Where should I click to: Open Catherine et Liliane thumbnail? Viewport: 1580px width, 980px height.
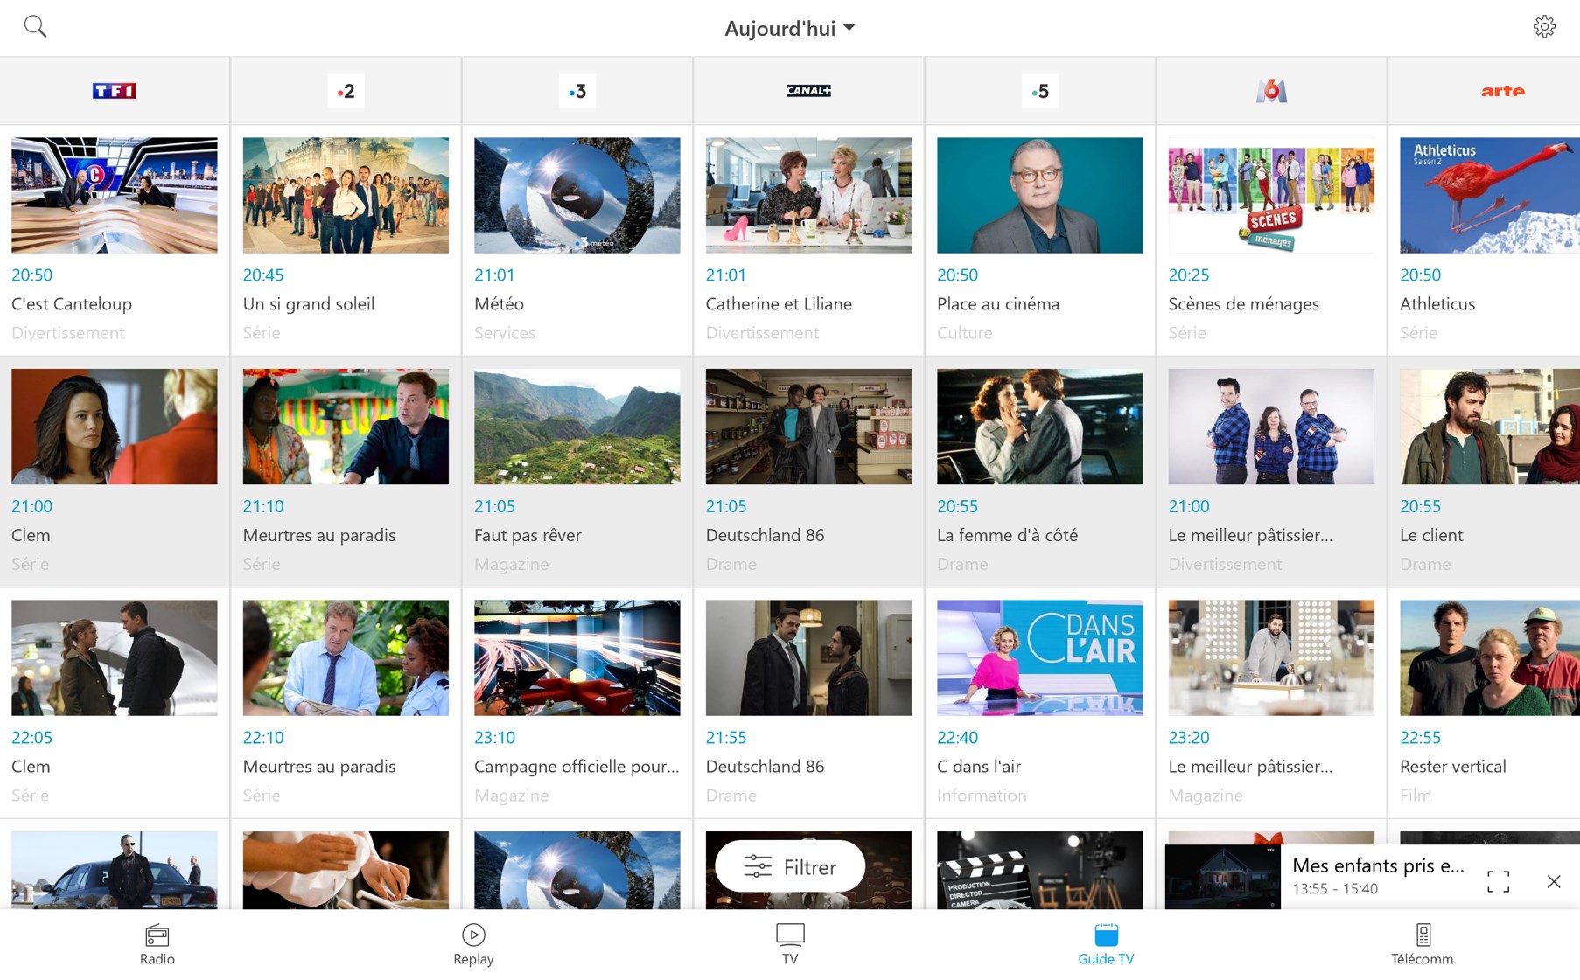point(808,195)
